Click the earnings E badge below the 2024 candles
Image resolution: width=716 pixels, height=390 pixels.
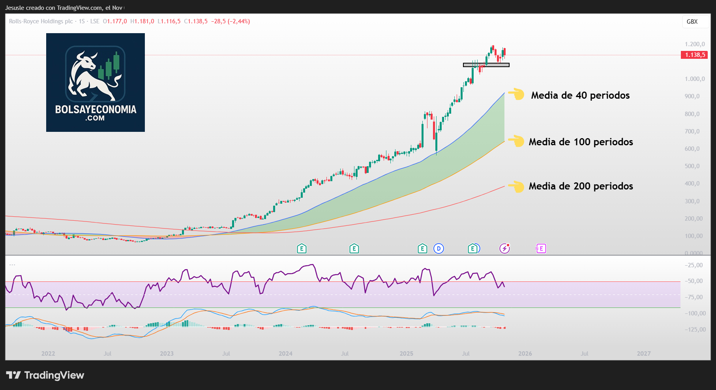point(302,249)
